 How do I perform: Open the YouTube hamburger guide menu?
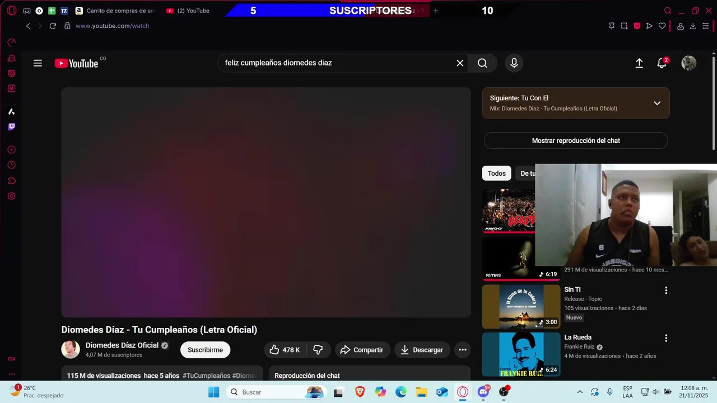tap(38, 63)
